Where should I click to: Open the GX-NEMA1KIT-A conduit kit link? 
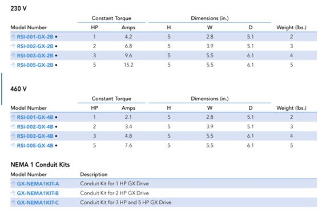38,184
